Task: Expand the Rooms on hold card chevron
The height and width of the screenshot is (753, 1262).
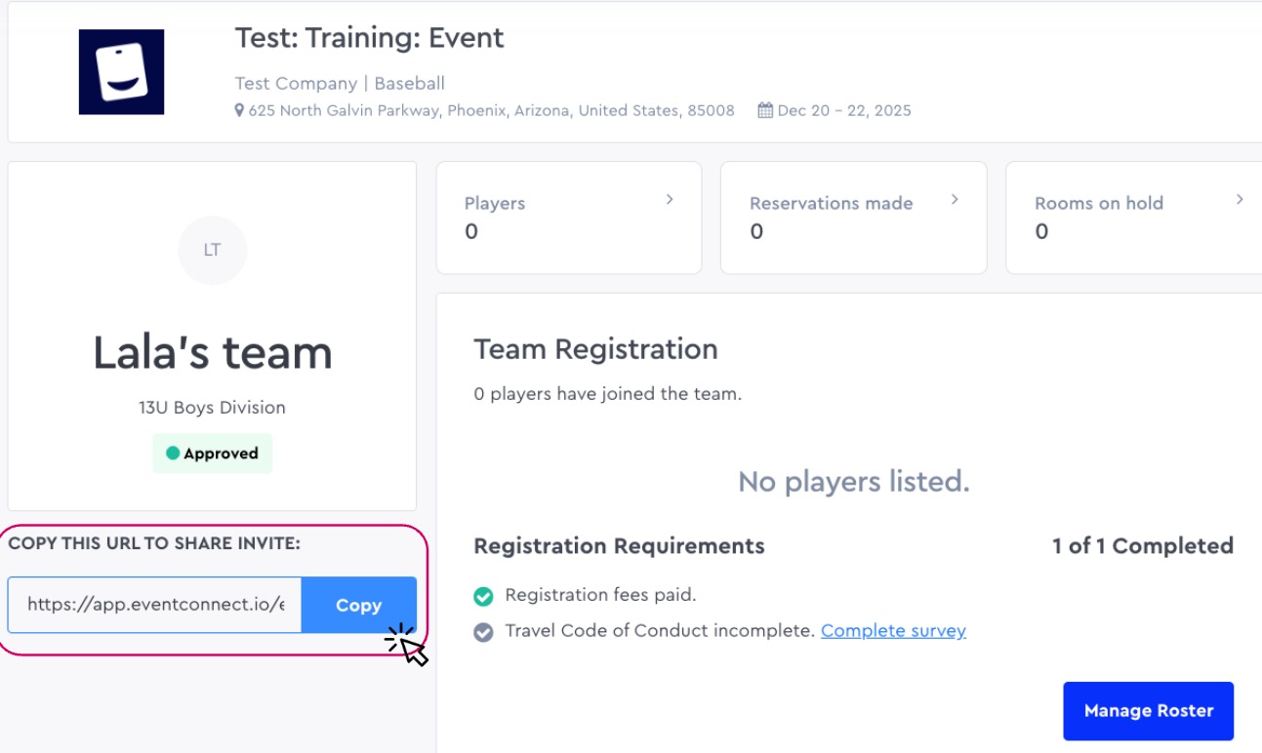Action: [1240, 199]
